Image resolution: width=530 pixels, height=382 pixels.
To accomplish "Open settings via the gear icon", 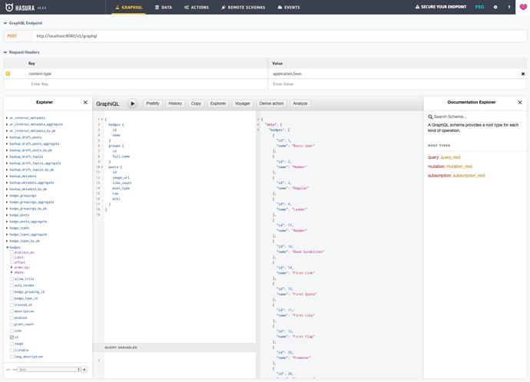I will [x=495, y=7].
